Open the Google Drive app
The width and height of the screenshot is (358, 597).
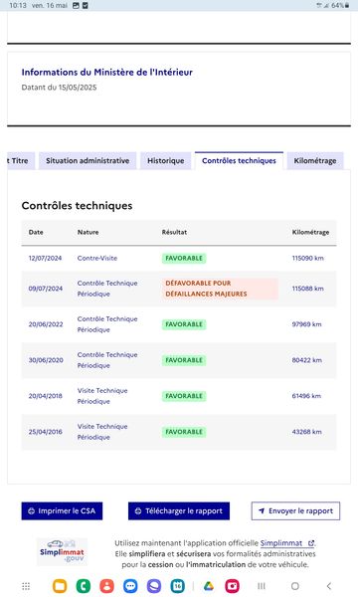point(209,586)
